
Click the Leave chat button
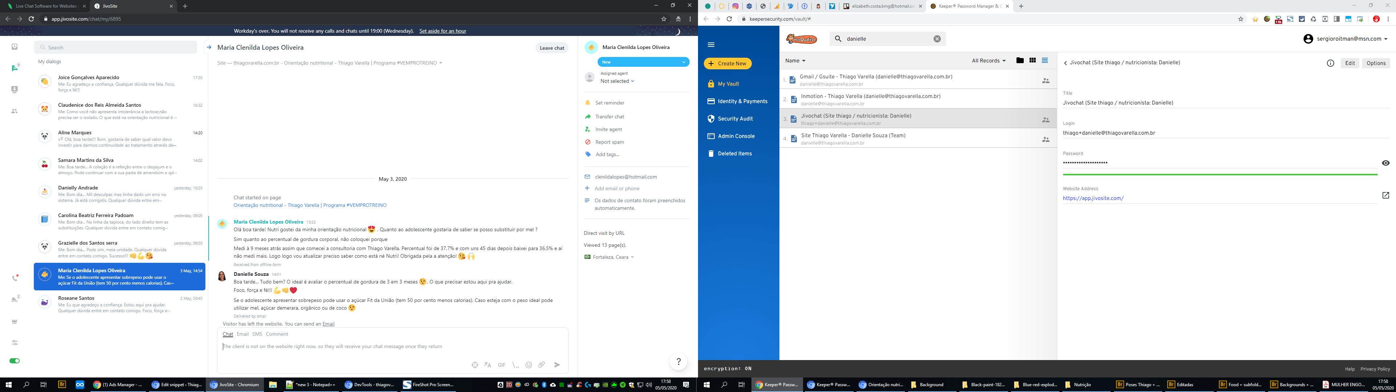(x=552, y=48)
